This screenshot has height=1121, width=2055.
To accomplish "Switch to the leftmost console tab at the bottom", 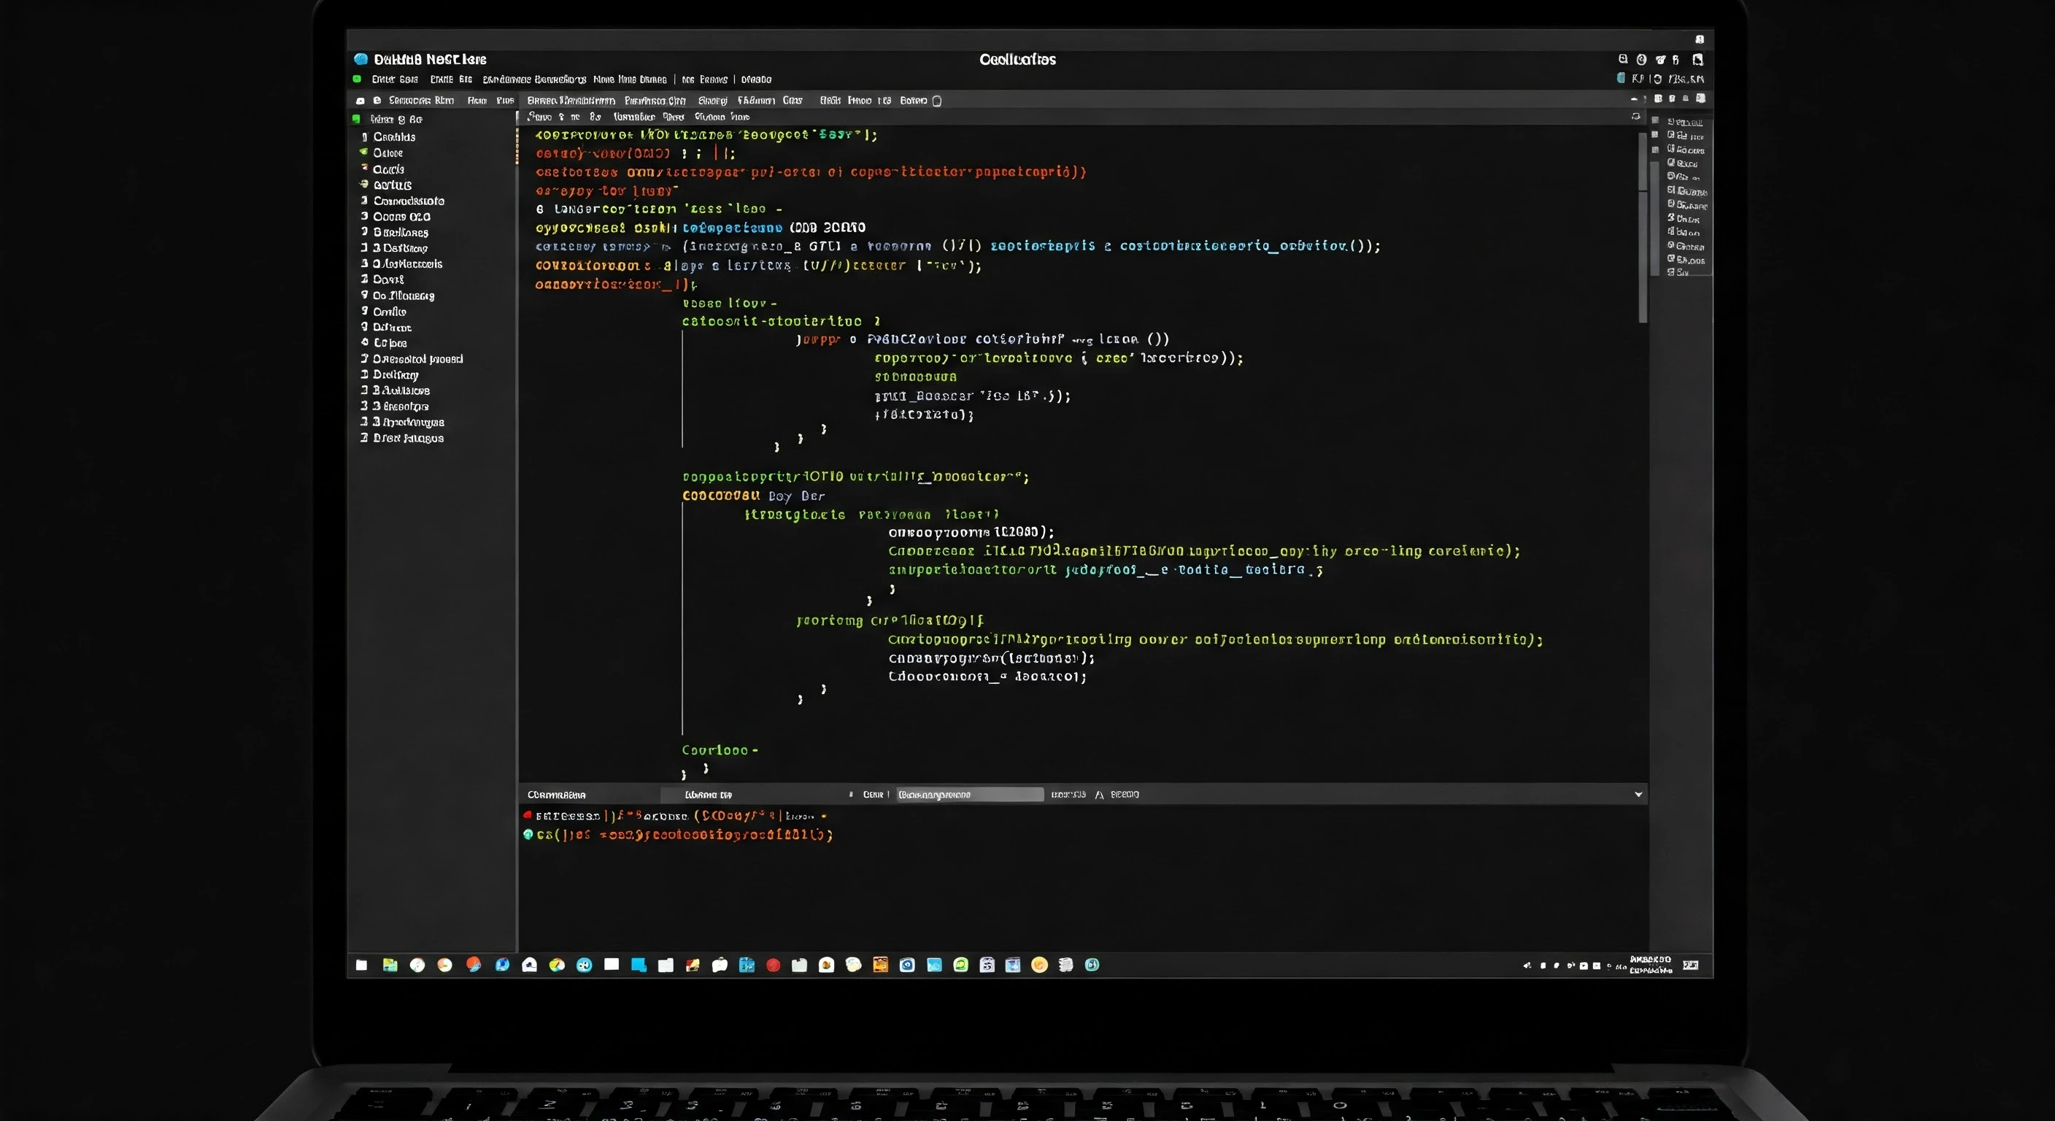I will tap(558, 795).
